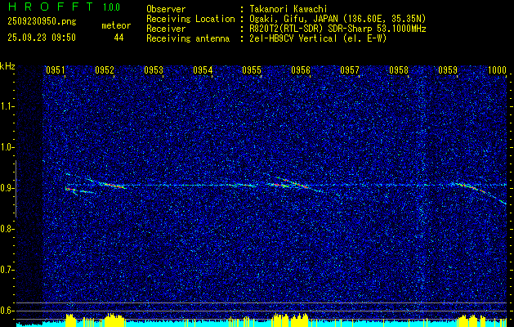
Task: Click the Observer field label
Action: (x=166, y=9)
